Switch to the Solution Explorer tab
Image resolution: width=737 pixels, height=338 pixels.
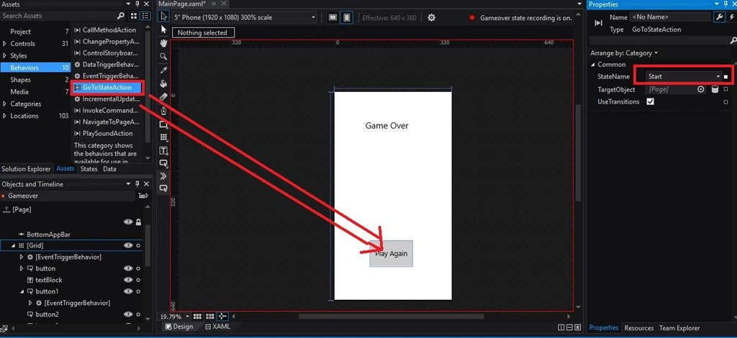tap(26, 169)
